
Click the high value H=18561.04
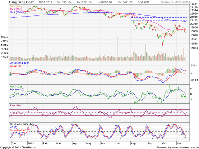[x=84, y=2]
